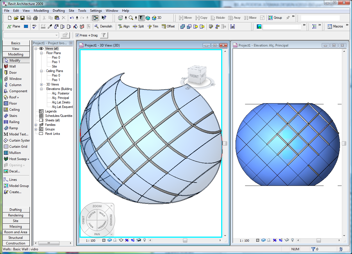Click the Stairs tool
The image size is (352, 254).
click(x=13, y=116)
